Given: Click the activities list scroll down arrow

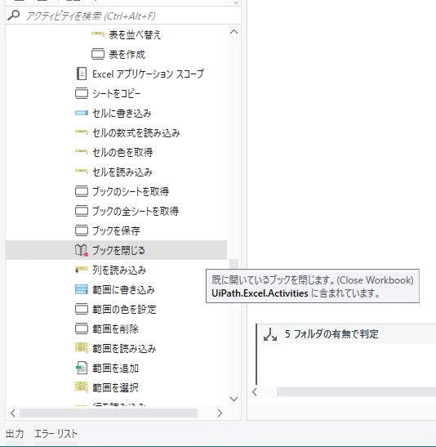Looking at the screenshot, I should click(x=234, y=399).
